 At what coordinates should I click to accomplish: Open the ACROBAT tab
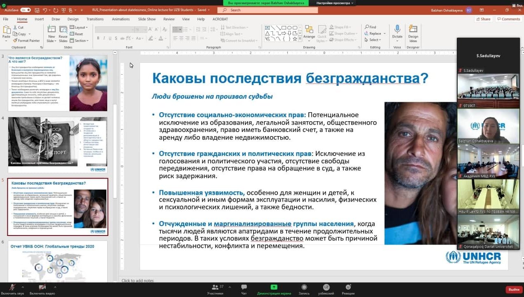tap(220, 19)
